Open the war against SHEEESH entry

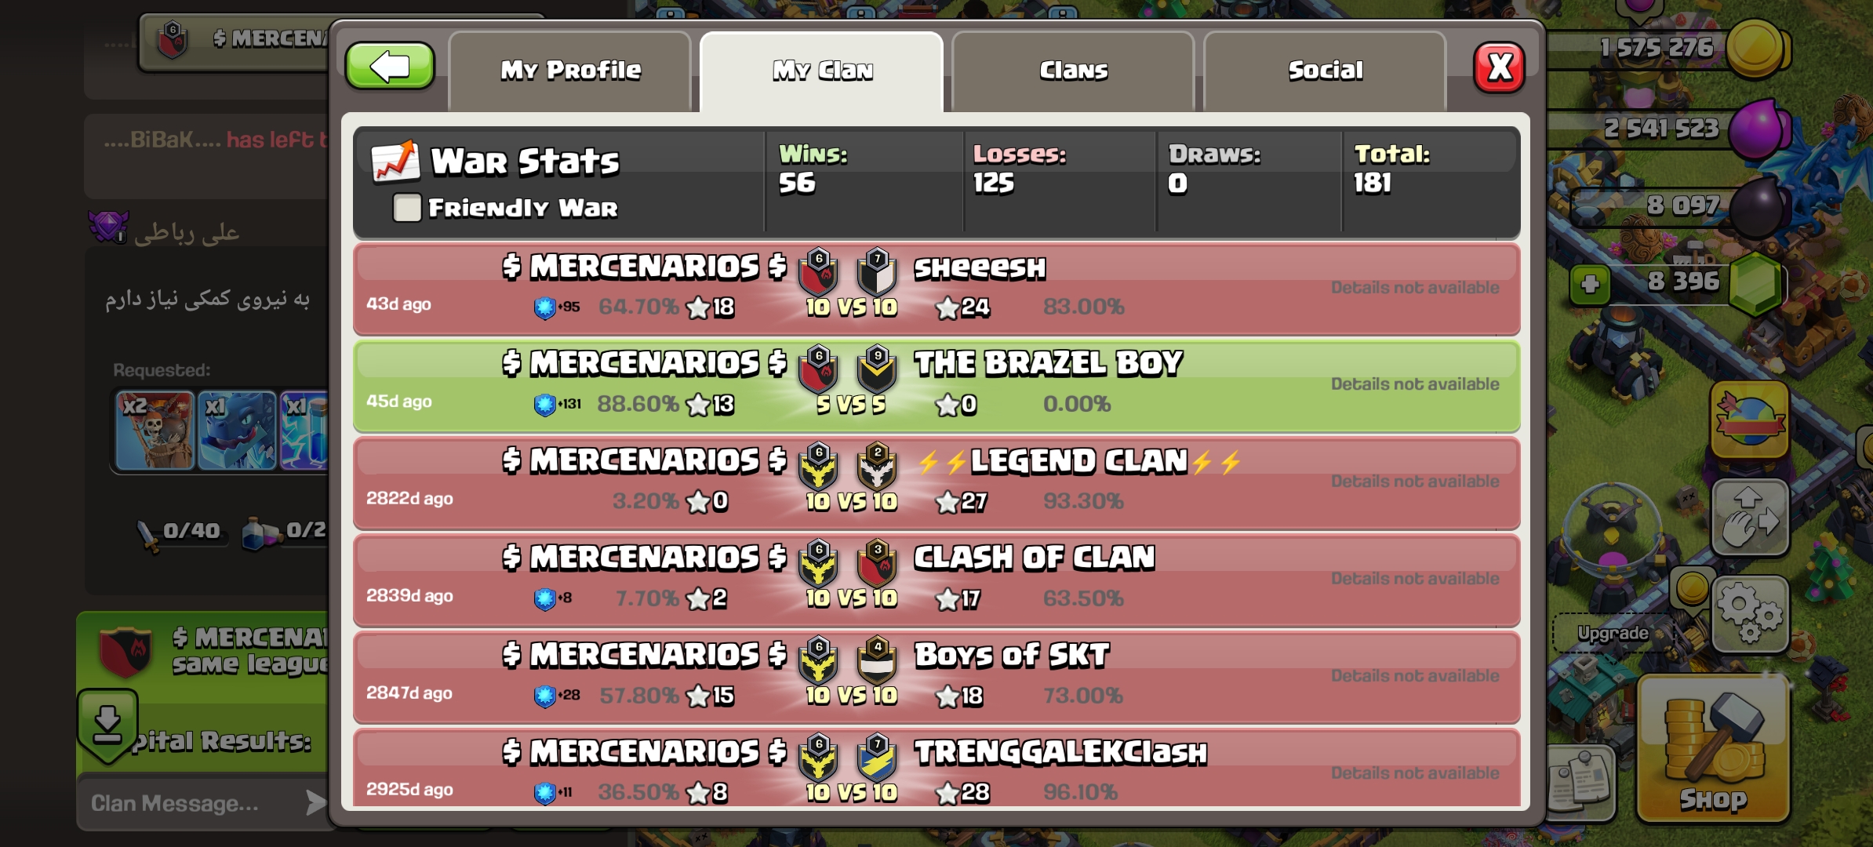click(936, 289)
